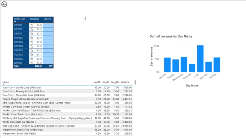Sort product table by depth header
The width and height of the screenshot is (246, 138).
tap(106, 82)
